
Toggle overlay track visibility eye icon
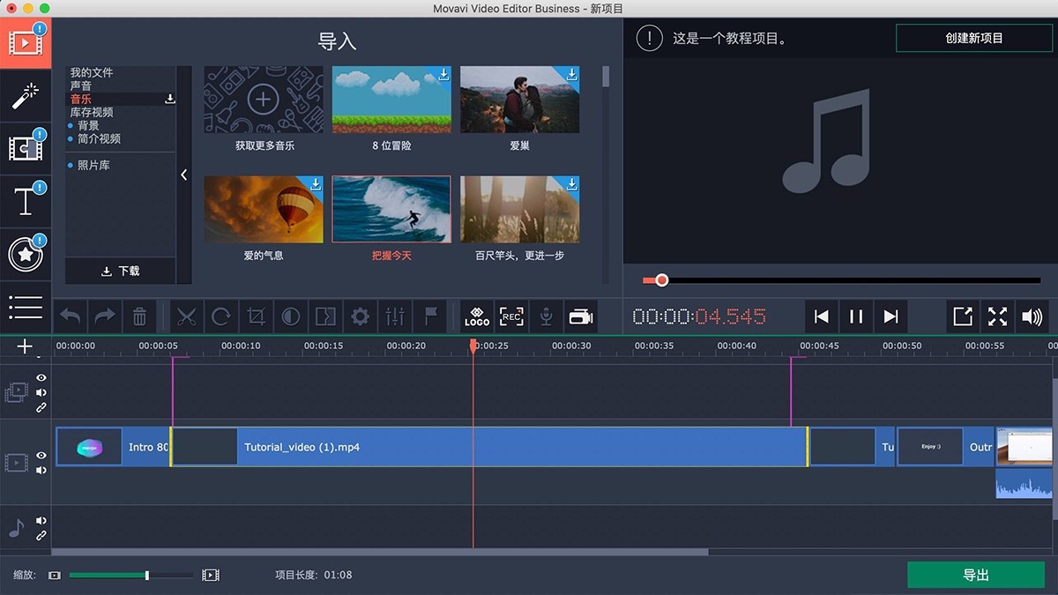(x=41, y=377)
